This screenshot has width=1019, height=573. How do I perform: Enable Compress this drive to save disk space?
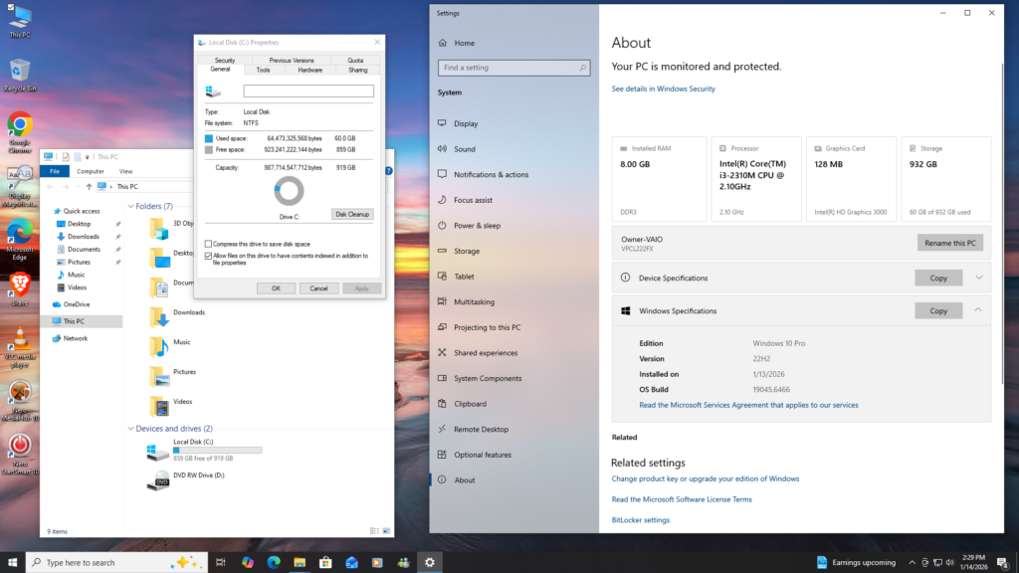(207, 242)
